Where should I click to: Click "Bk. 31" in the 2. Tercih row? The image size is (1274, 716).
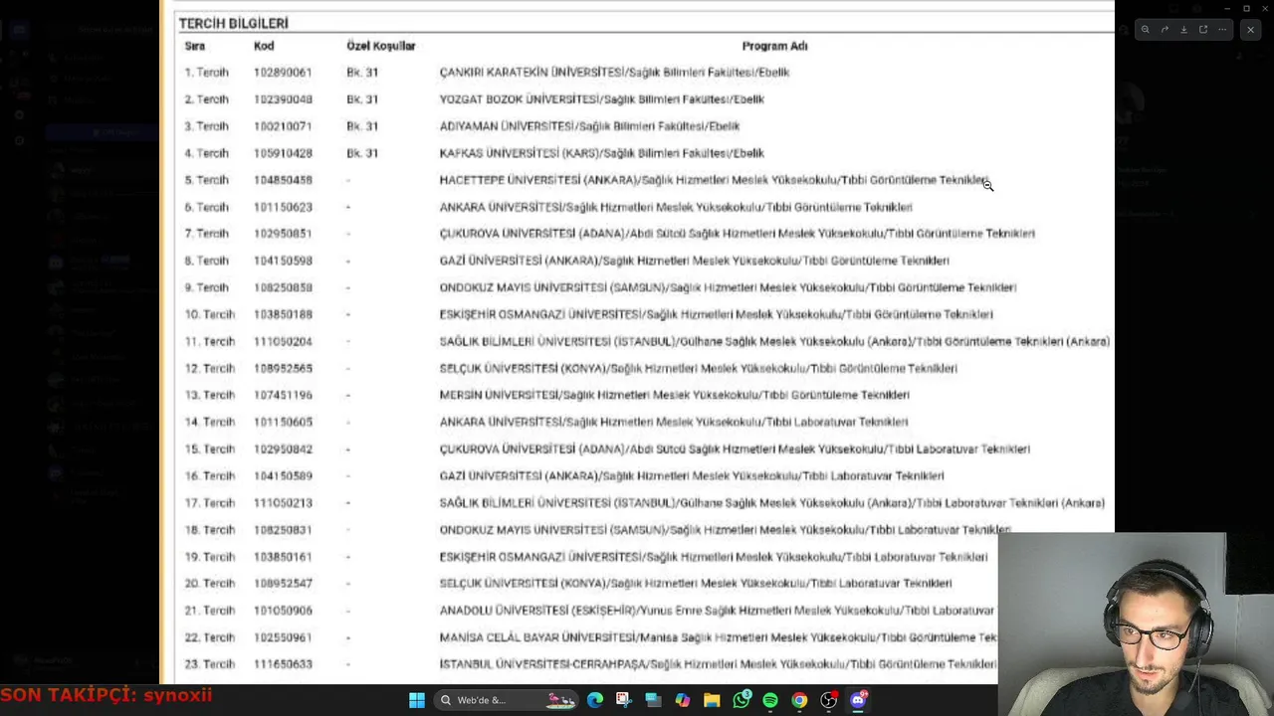click(362, 99)
